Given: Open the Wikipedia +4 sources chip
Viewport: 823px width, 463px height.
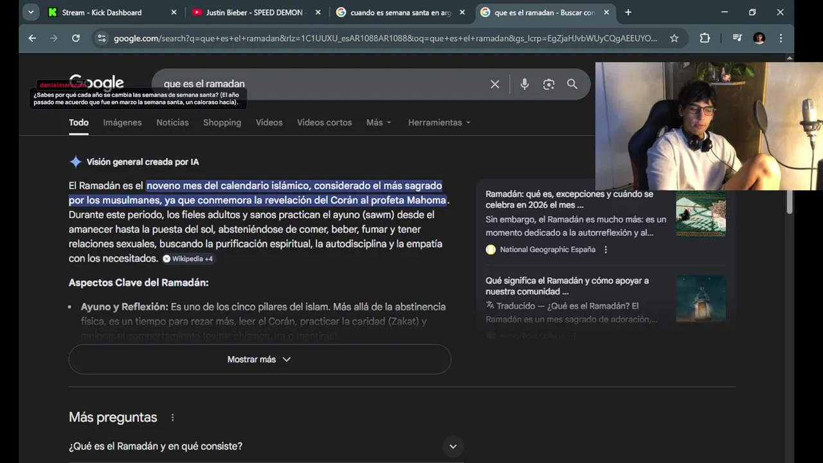Looking at the screenshot, I should (x=188, y=259).
